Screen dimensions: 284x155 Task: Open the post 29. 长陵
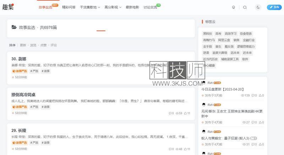[19, 131]
